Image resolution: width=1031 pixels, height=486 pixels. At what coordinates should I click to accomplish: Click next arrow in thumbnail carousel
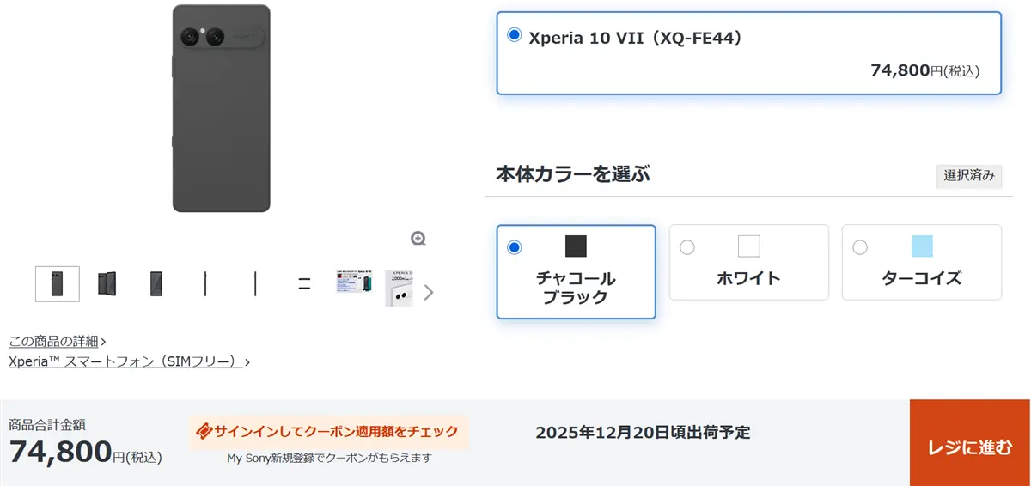click(429, 293)
